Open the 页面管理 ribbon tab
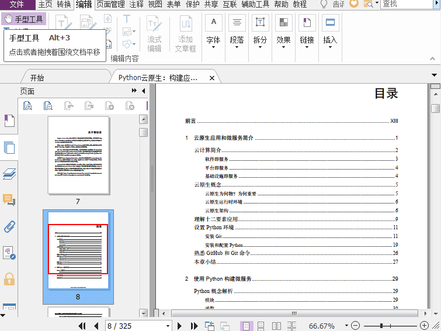 [x=110, y=4]
